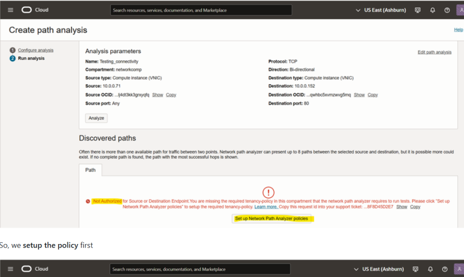The image size is (464, 277).
Task: Click the Analyze button
Action: click(96, 118)
